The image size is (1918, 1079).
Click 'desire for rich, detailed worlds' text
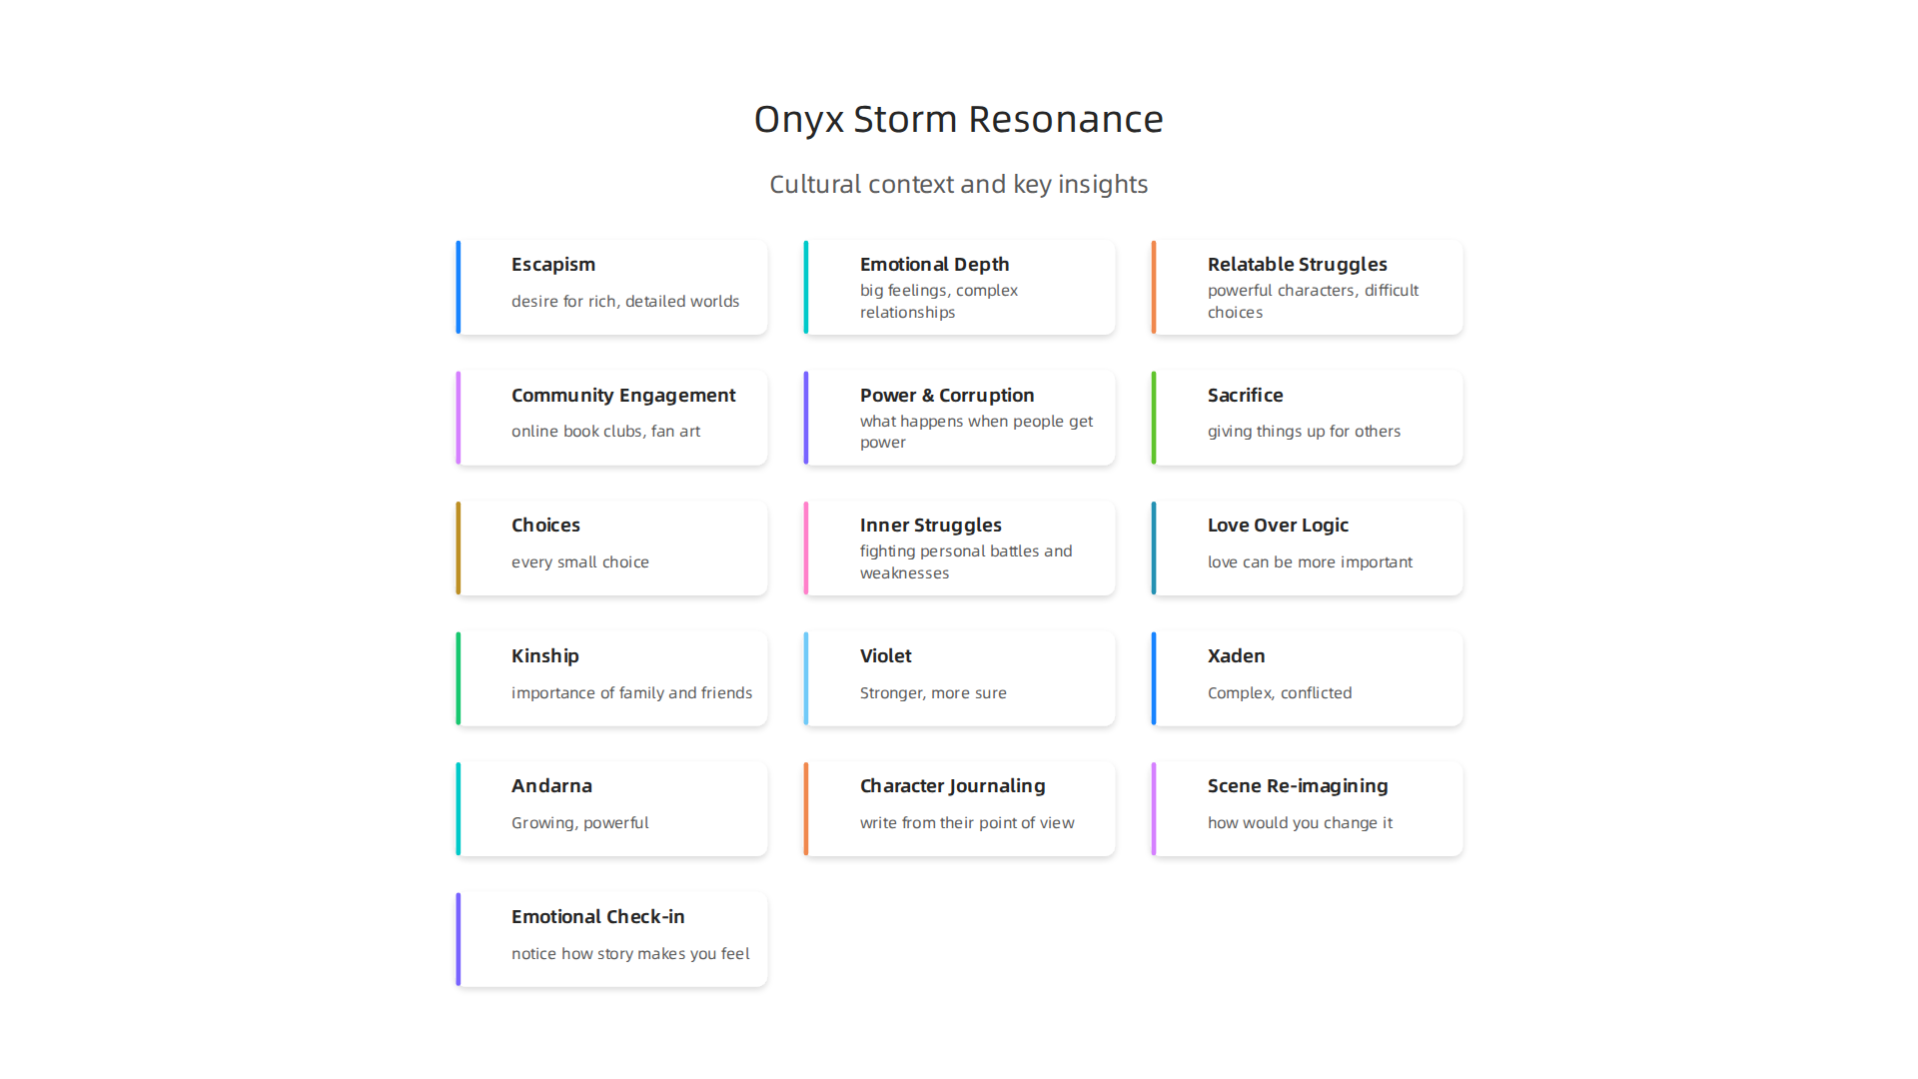coord(625,301)
